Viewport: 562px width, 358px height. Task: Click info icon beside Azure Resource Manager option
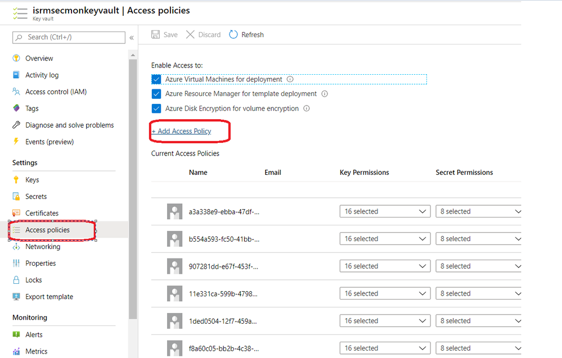point(325,94)
